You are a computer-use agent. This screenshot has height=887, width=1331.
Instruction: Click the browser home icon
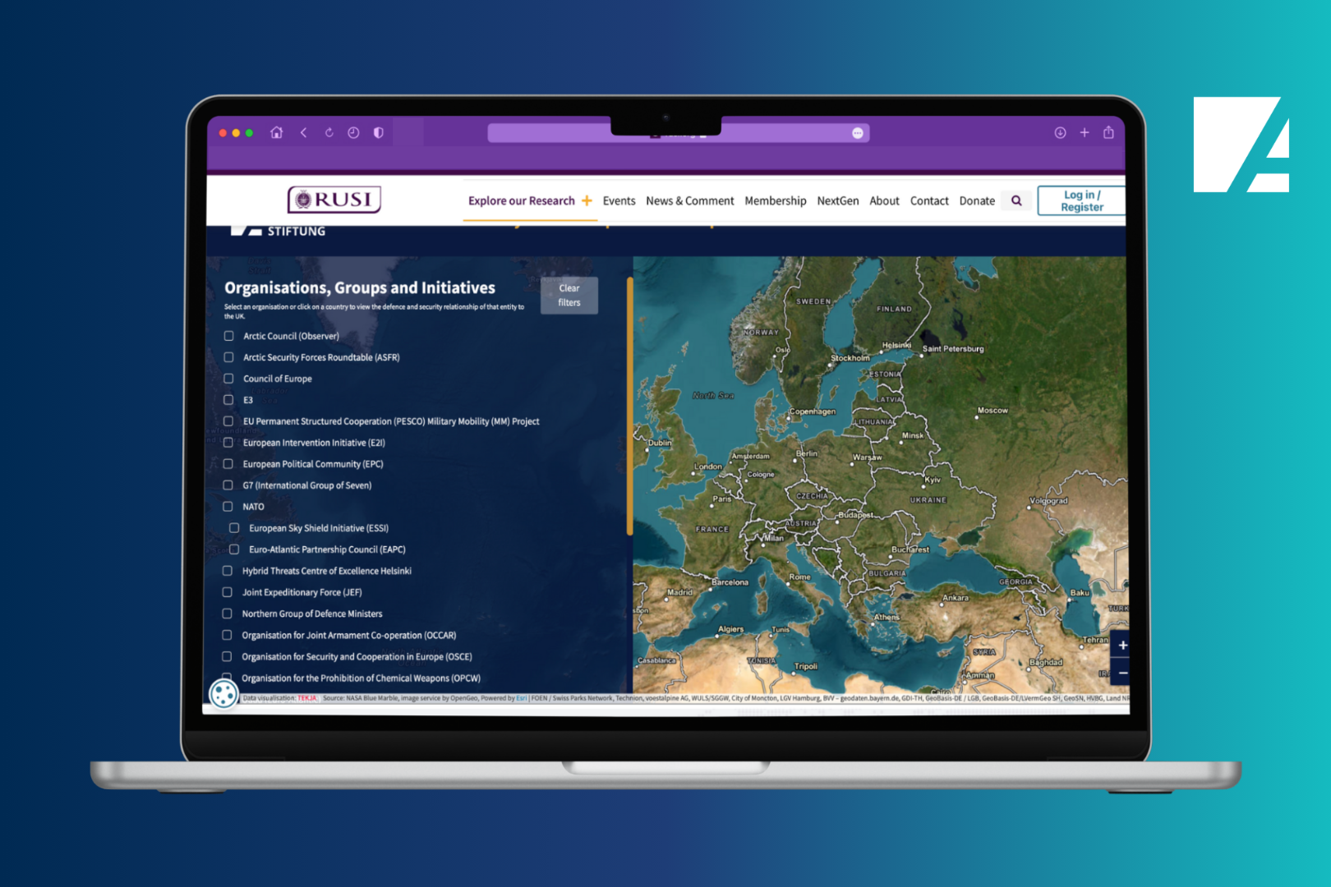(x=277, y=132)
